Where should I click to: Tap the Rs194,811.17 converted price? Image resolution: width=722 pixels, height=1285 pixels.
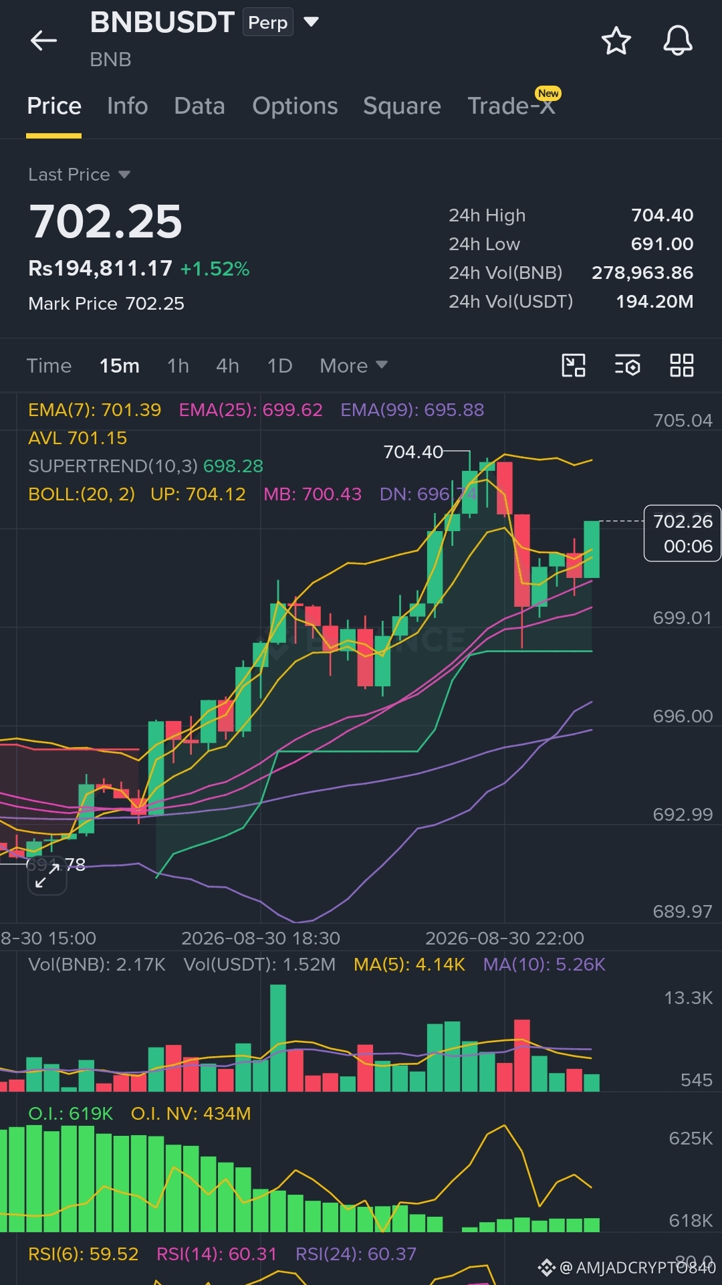point(100,269)
